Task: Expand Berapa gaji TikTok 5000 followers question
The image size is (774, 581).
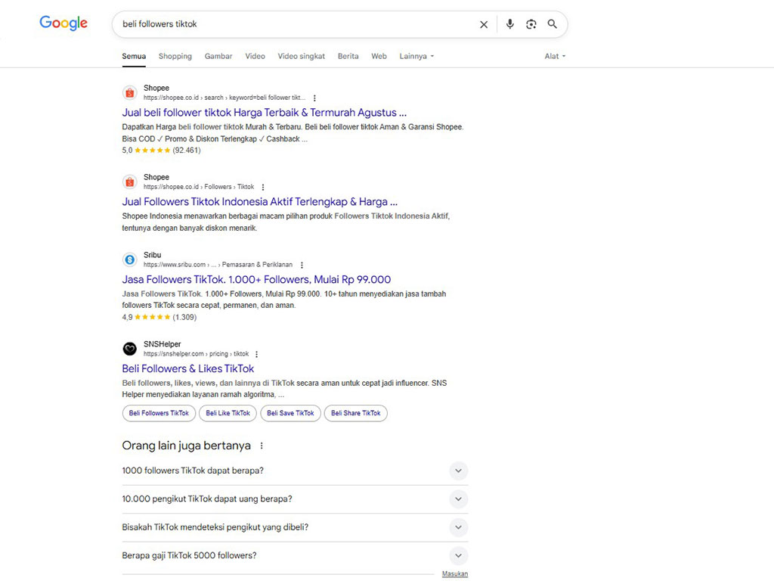Action: click(x=295, y=556)
